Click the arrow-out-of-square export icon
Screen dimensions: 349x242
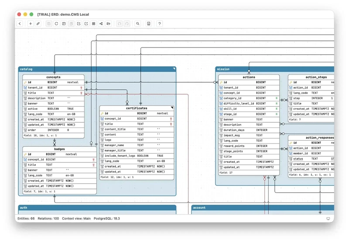pyautogui.click(x=86, y=24)
